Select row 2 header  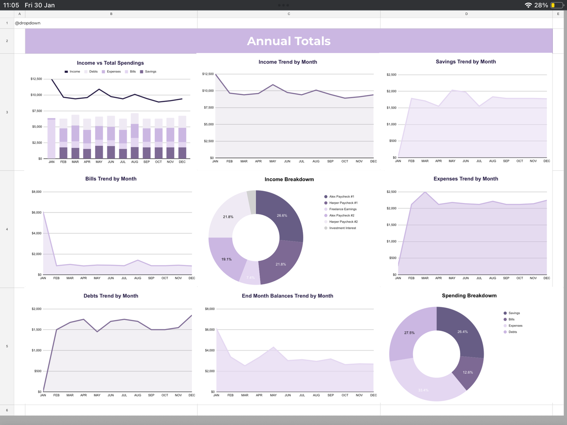[x=7, y=41]
